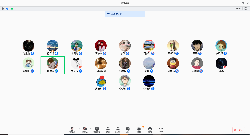Click the 离开会议 leave meeting button
The image size is (250, 135).
238,130
